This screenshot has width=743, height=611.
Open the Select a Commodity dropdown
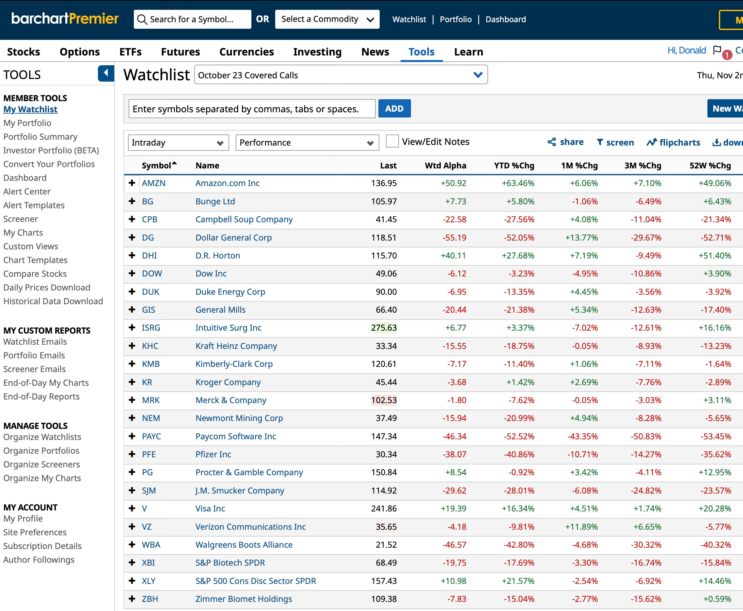(327, 19)
